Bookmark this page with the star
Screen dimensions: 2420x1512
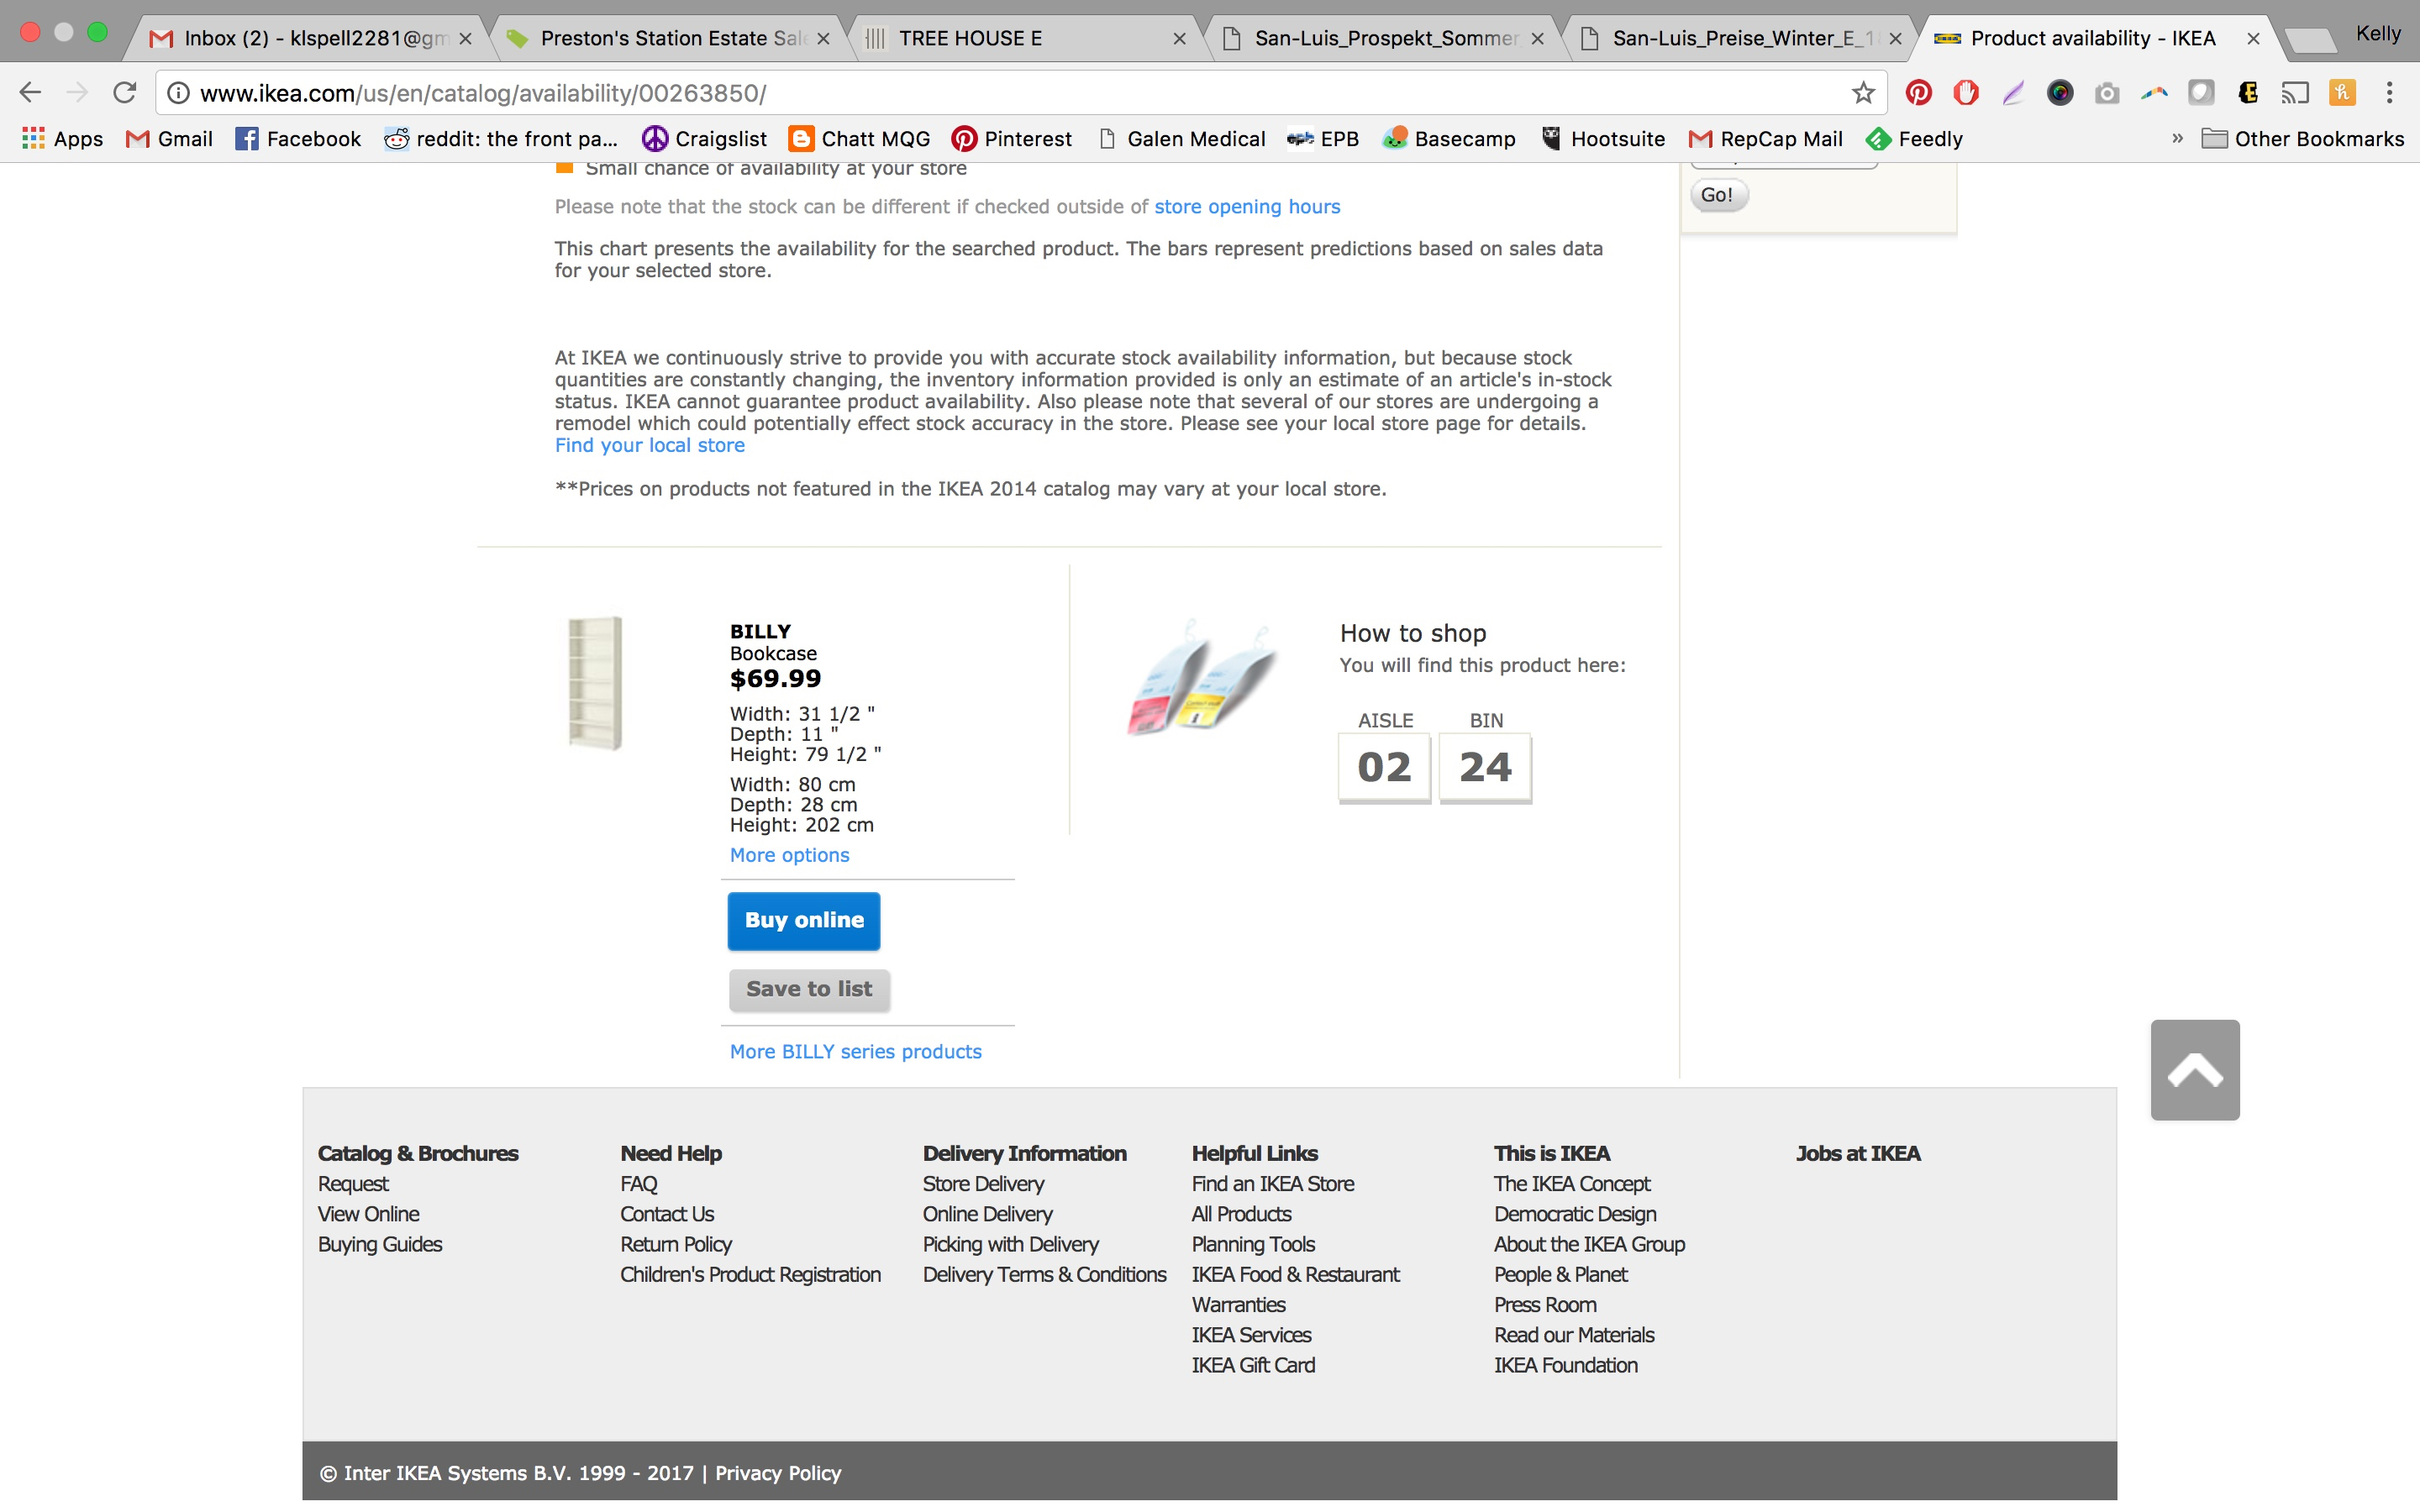click(x=1863, y=93)
